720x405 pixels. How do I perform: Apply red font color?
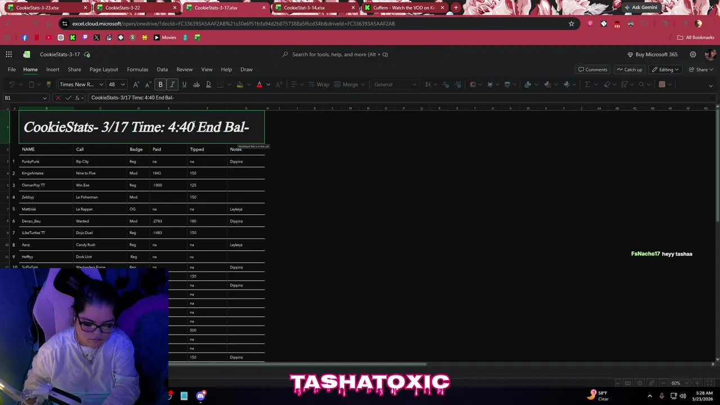[259, 84]
